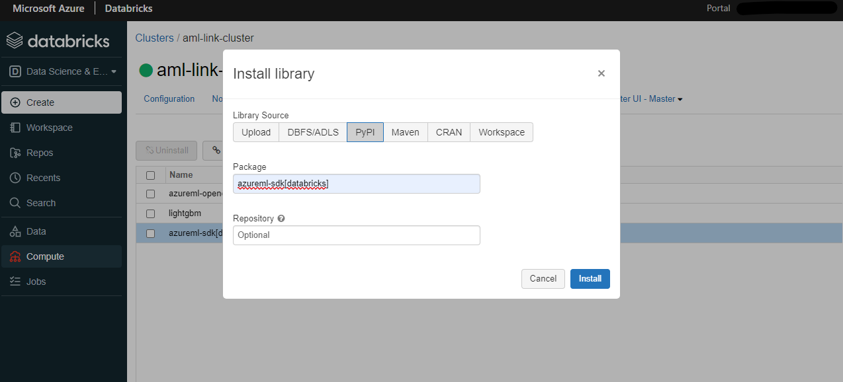This screenshot has height=382, width=843.
Task: Select the DBFS/ADLS library source
Action: pyautogui.click(x=313, y=132)
